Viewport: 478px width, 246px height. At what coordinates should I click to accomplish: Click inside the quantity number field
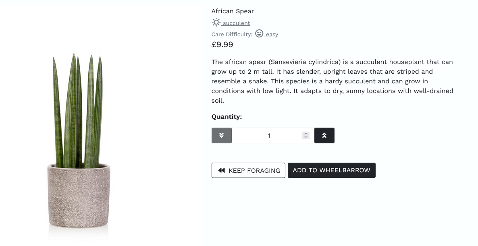coord(266,135)
